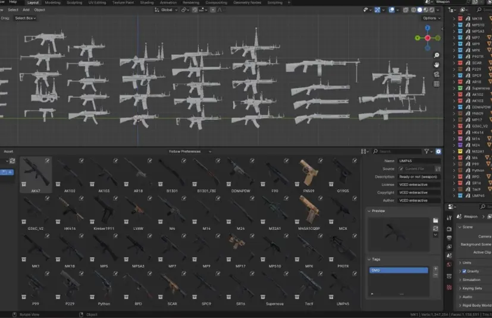Collapse the Tags panel
Screen dimensions: 492x318
pos(374,259)
